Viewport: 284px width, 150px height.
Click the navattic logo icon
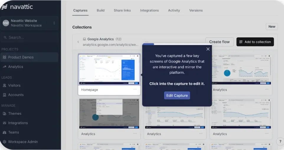[x=4, y=7]
